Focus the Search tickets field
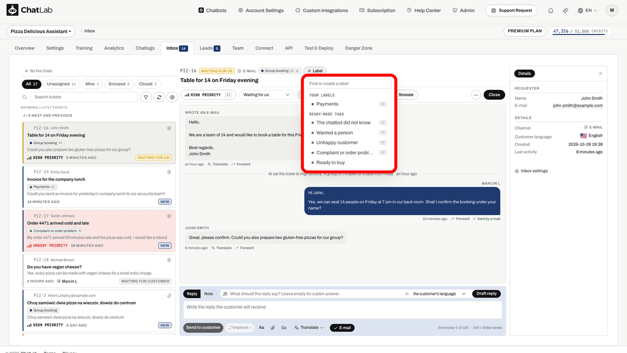The width and height of the screenshot is (627, 353). 84,97
